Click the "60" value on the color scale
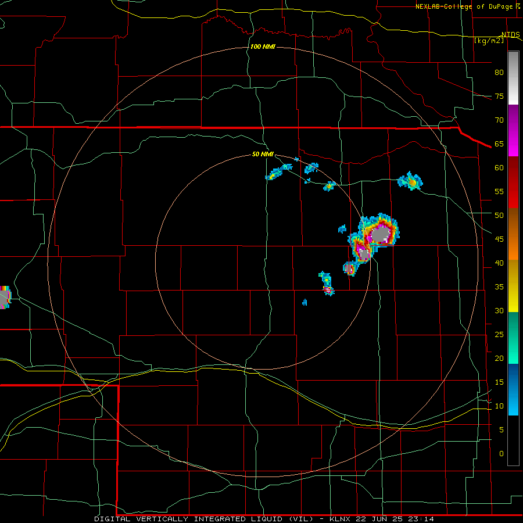 [499, 168]
